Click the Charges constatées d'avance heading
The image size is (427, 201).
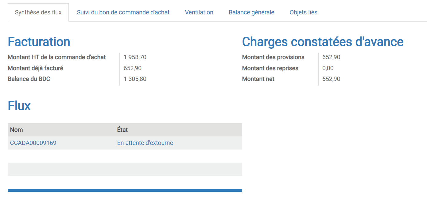(323, 42)
